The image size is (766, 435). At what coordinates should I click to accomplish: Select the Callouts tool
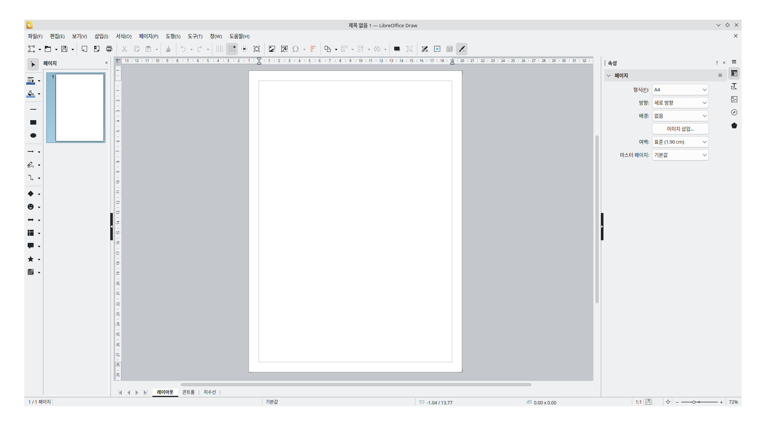(31, 246)
